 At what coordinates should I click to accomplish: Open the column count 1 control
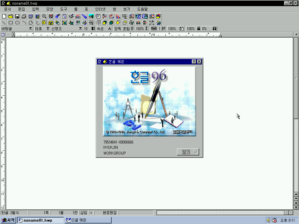[161, 29]
